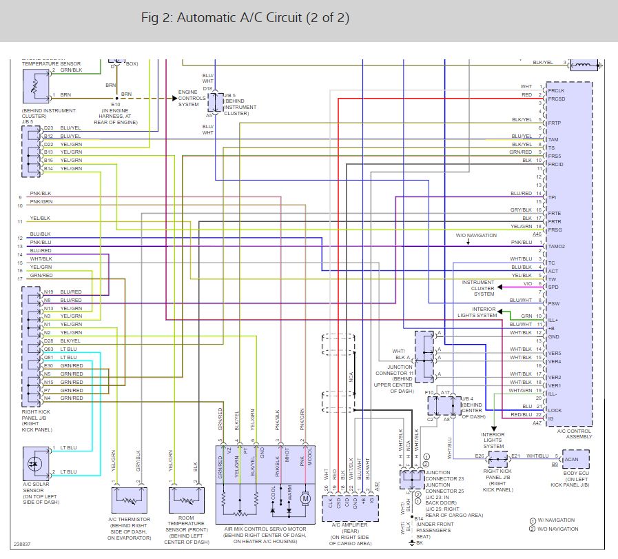
Task: Click "ENGINE CONTROLS SYSTEM" text
Action: click(191, 98)
